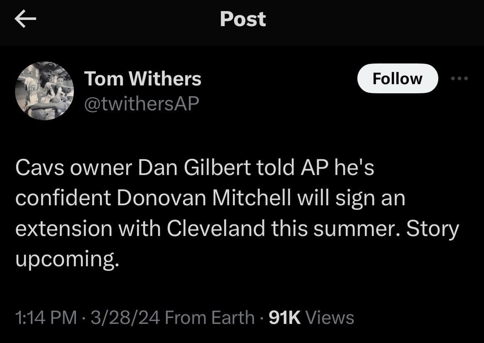Tap the Post header title
The height and width of the screenshot is (343, 484).
[x=243, y=19]
